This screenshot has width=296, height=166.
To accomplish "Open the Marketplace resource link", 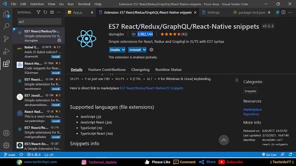I will (253, 109).
